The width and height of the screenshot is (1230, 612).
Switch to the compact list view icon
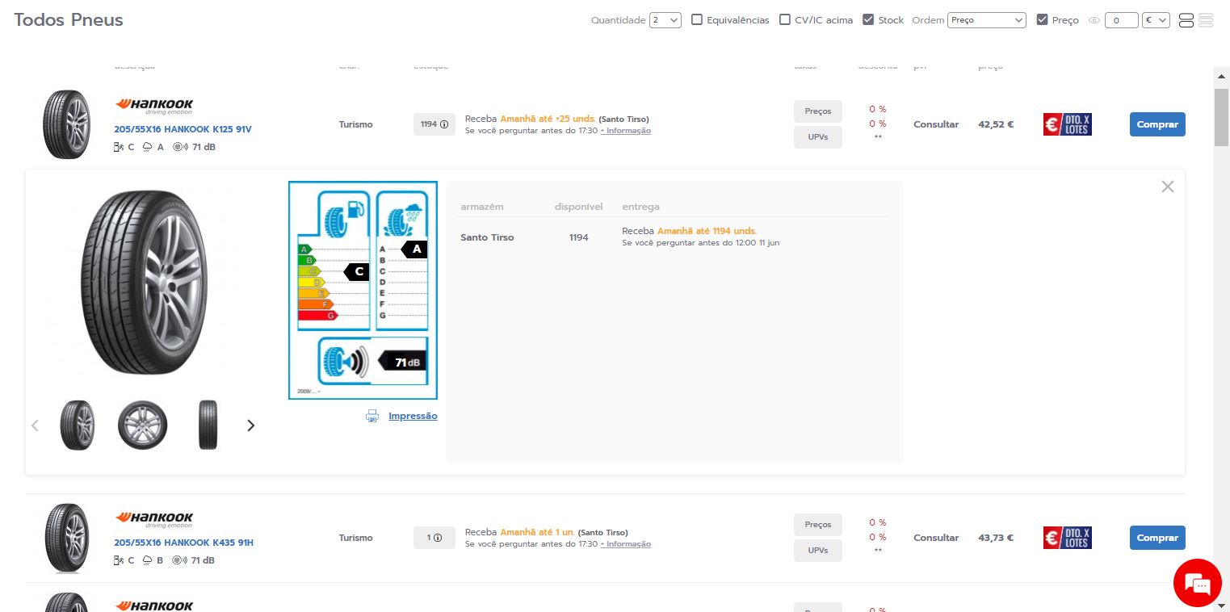1206,20
